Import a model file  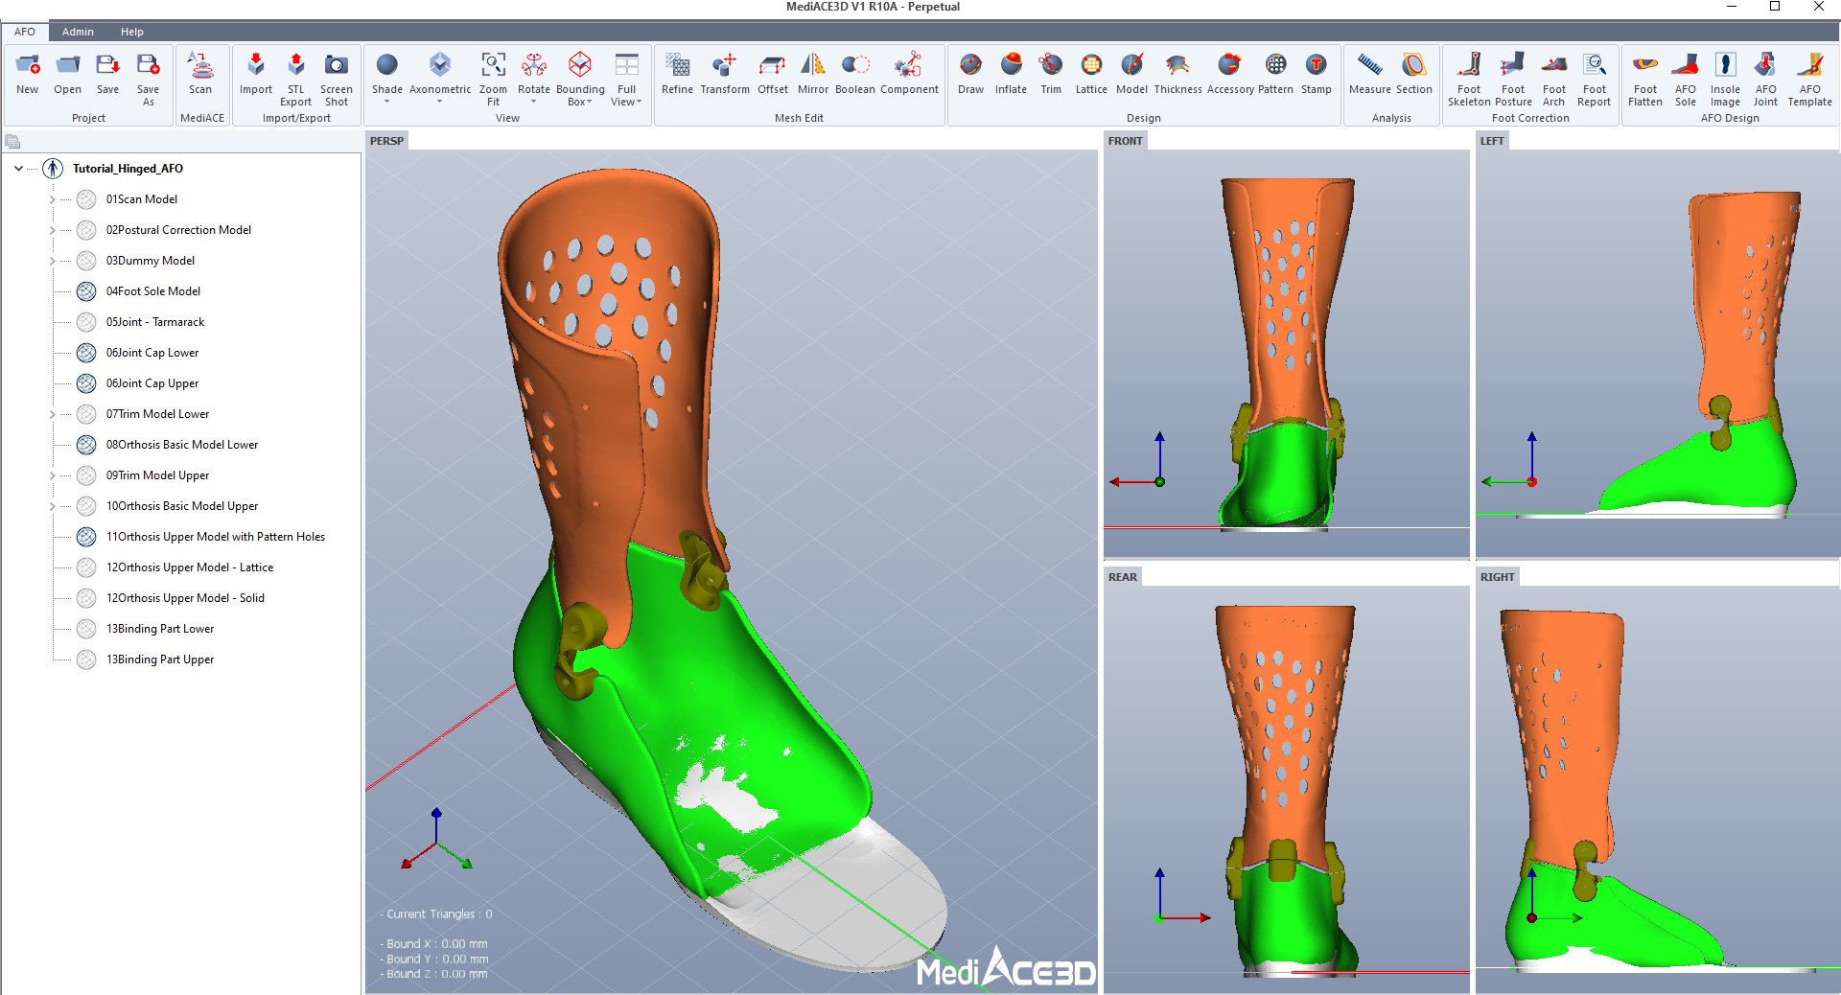point(256,74)
